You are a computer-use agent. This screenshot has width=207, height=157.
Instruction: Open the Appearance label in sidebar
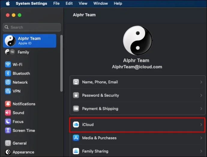click(23, 152)
